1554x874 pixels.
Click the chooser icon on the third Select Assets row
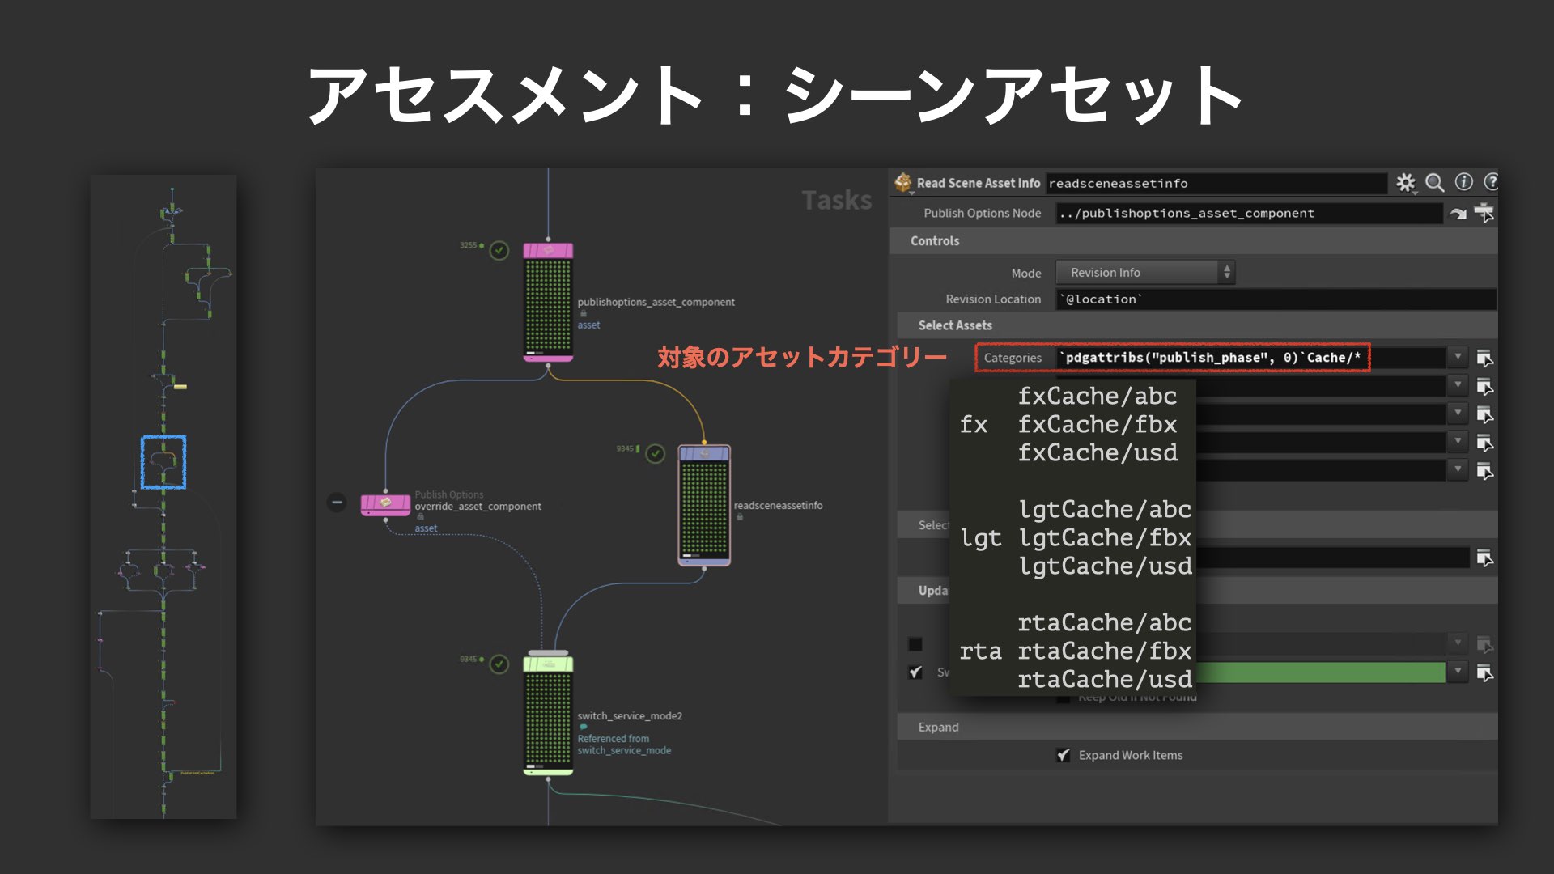[1484, 414]
